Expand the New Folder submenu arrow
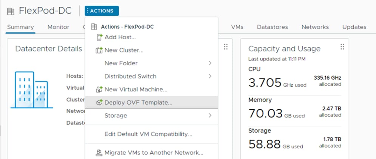Screen dimensions: 376x159 tap(210, 63)
